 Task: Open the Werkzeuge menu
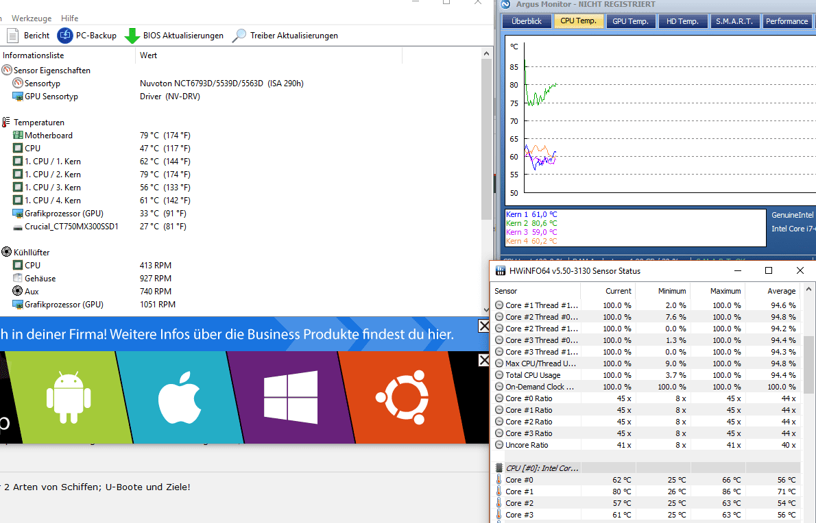click(32, 18)
